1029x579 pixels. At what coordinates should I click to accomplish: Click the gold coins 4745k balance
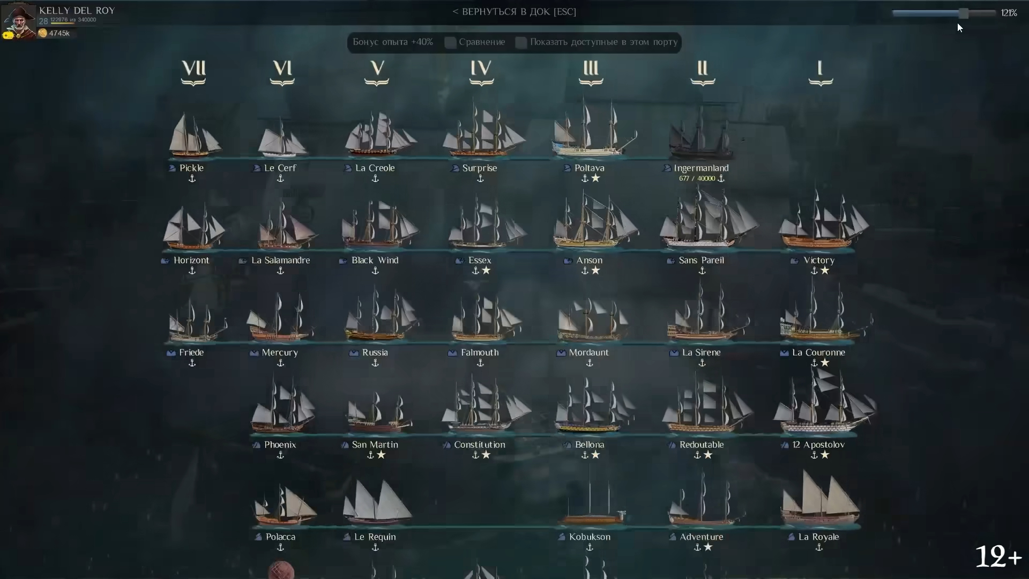coord(54,33)
